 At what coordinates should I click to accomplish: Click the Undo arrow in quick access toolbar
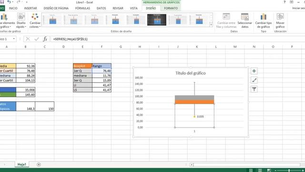[x=9, y=2]
